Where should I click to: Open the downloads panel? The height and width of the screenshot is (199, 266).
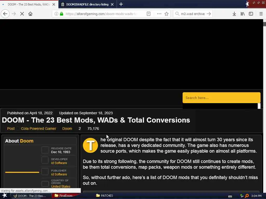coord(234,14)
